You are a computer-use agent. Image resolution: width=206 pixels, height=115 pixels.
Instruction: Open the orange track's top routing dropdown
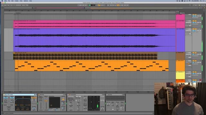click(188, 61)
